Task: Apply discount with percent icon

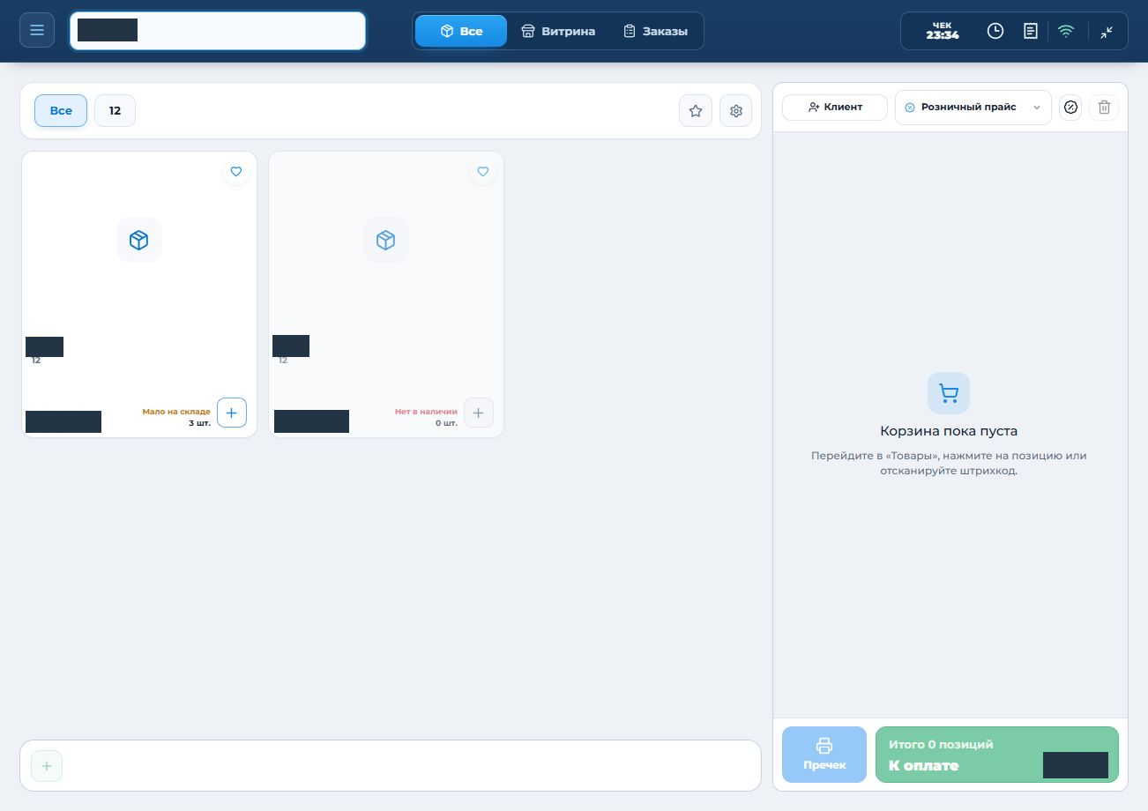Action: coord(1070,108)
